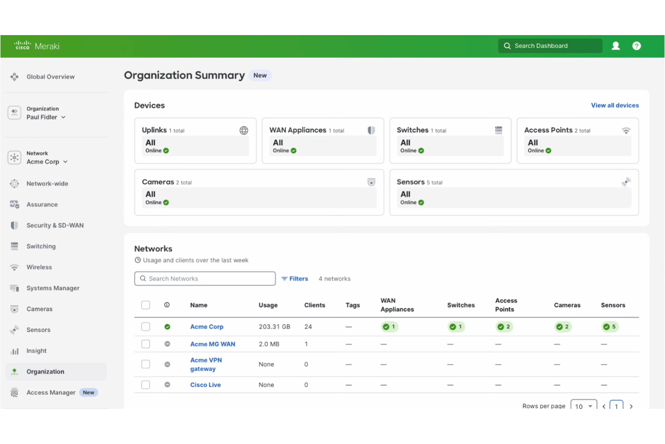Viewport: 665px width, 444px height.
Task: Click the Sensors sidebar icon
Action: tap(14, 330)
